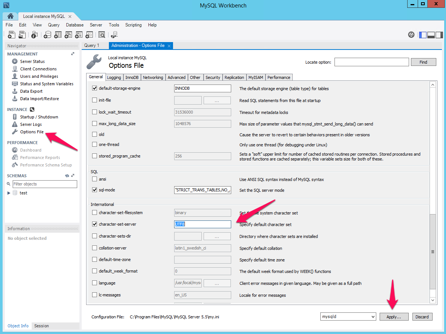Toggle the bottom output panel layout icon
Screen dimensions: 446x334
point(431,35)
